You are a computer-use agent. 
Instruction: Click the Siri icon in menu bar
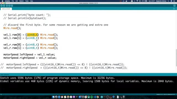coord(171,1)
